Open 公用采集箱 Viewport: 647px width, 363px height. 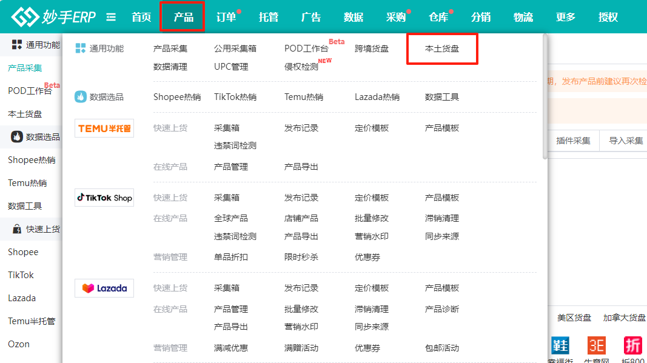(x=235, y=48)
